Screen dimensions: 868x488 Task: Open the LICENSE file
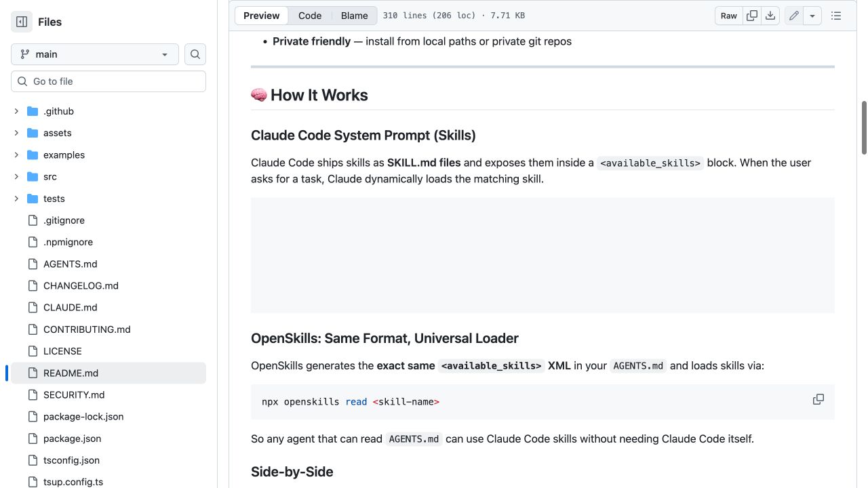click(62, 351)
